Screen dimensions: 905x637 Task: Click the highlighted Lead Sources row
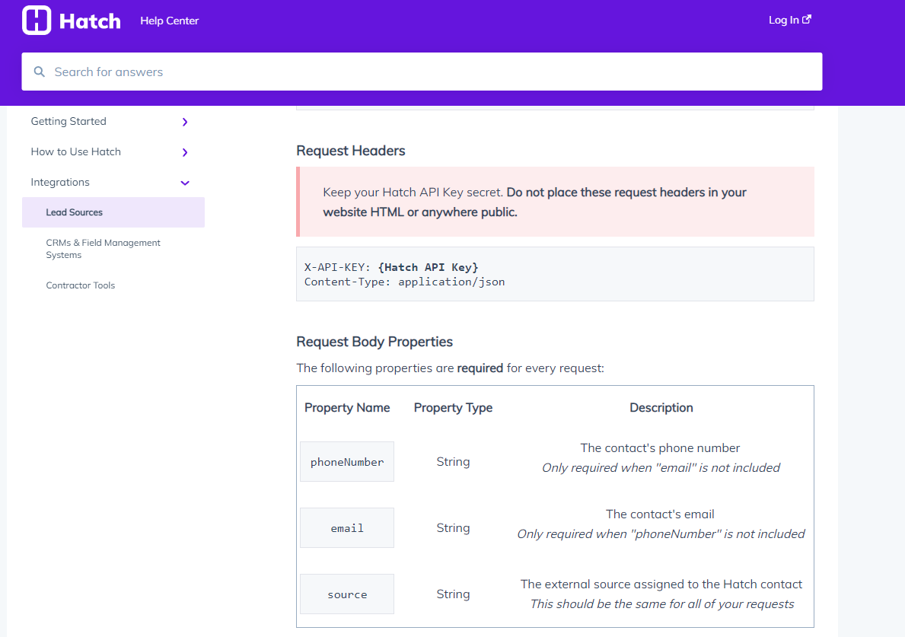tap(113, 212)
